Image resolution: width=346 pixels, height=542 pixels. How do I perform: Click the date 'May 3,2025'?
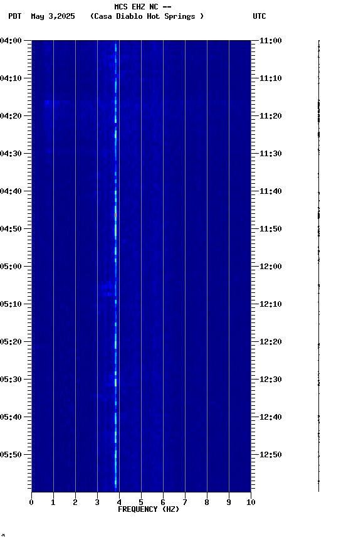[x=53, y=16]
